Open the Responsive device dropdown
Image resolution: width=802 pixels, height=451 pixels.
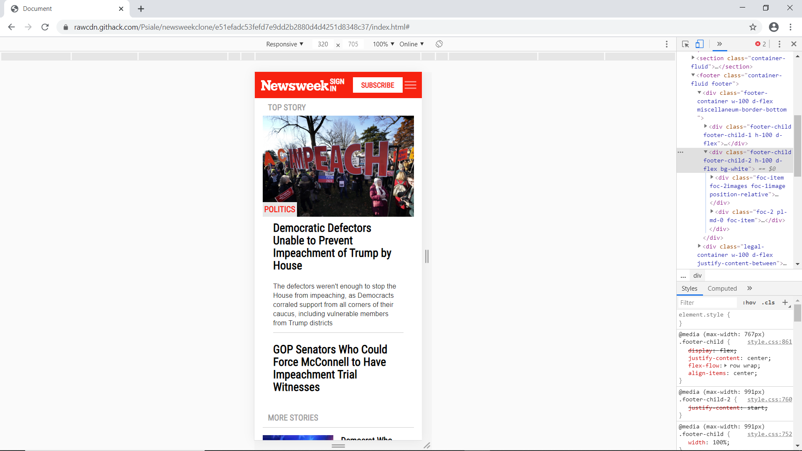click(284, 44)
